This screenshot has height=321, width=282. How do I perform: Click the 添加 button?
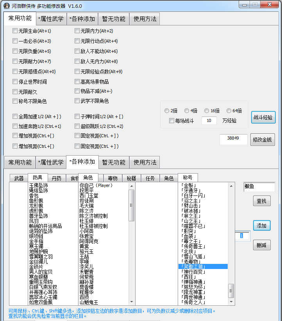(262, 226)
